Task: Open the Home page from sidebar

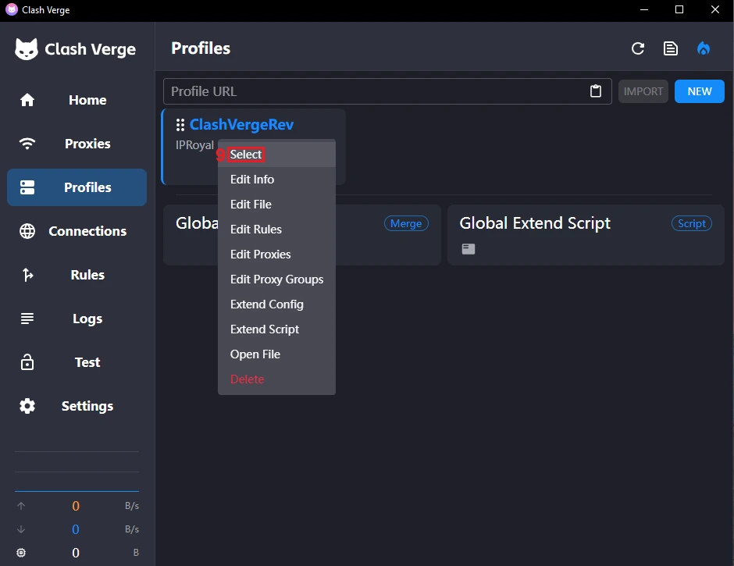Action: point(77,100)
